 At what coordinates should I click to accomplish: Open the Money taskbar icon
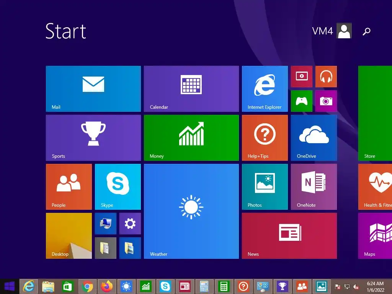[146, 286]
